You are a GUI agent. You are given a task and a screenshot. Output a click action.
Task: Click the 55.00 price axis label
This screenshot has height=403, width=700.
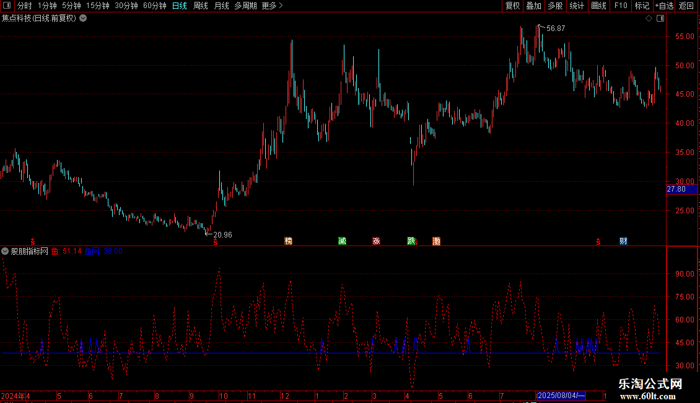click(685, 37)
